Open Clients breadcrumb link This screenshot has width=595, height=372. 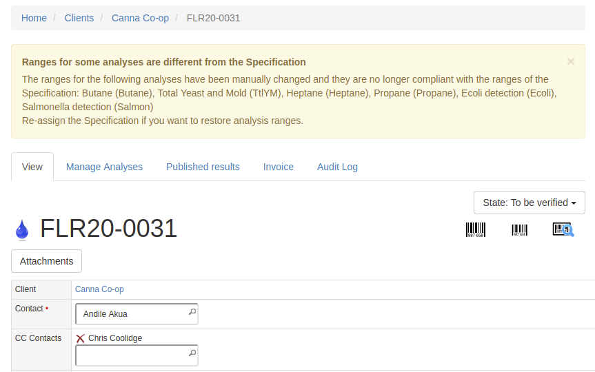point(79,18)
